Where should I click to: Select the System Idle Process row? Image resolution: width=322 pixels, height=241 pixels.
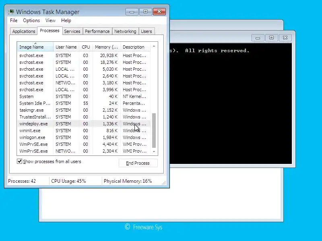coord(84,103)
